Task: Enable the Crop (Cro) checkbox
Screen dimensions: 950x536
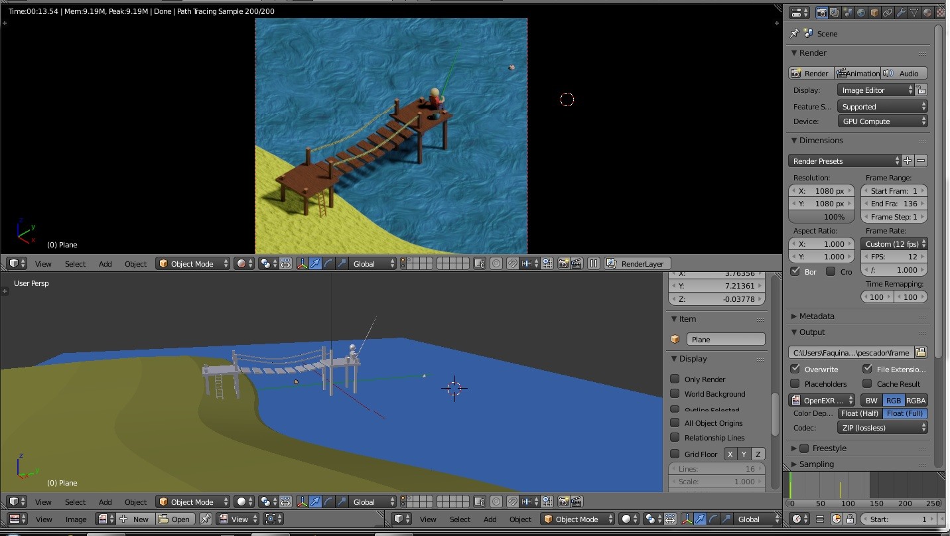Action: click(x=831, y=271)
